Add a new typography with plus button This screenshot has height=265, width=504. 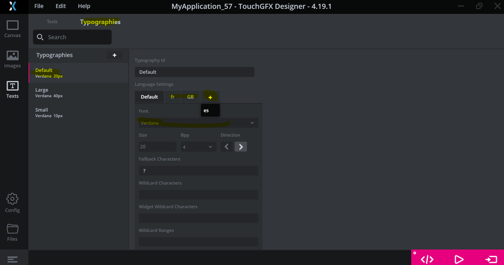coord(115,56)
